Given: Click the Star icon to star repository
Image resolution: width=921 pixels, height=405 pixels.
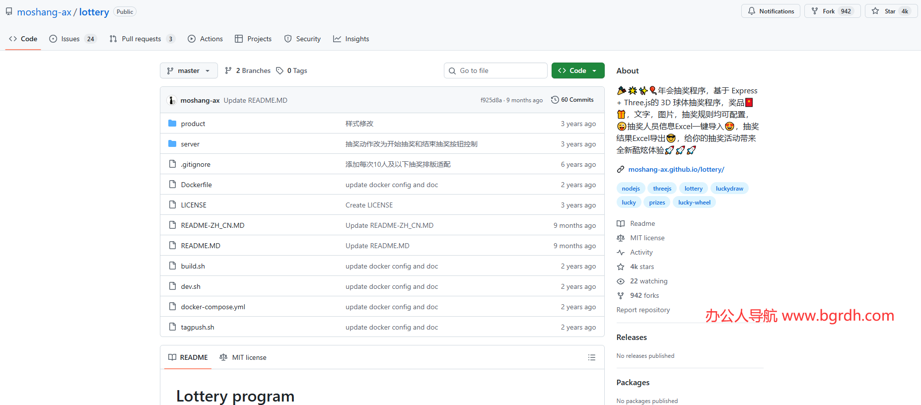Looking at the screenshot, I should point(875,11).
